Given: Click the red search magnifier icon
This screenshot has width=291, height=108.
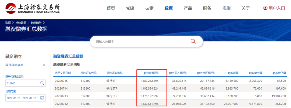Looking at the screenshot, I should pos(193,41).
